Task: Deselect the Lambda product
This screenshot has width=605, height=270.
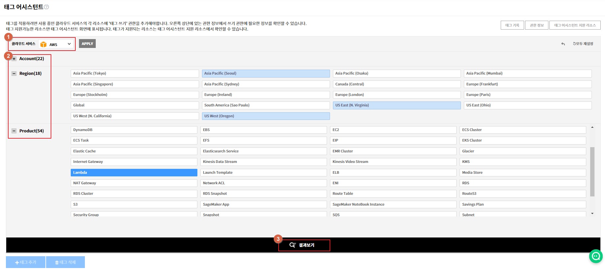Action: point(134,172)
